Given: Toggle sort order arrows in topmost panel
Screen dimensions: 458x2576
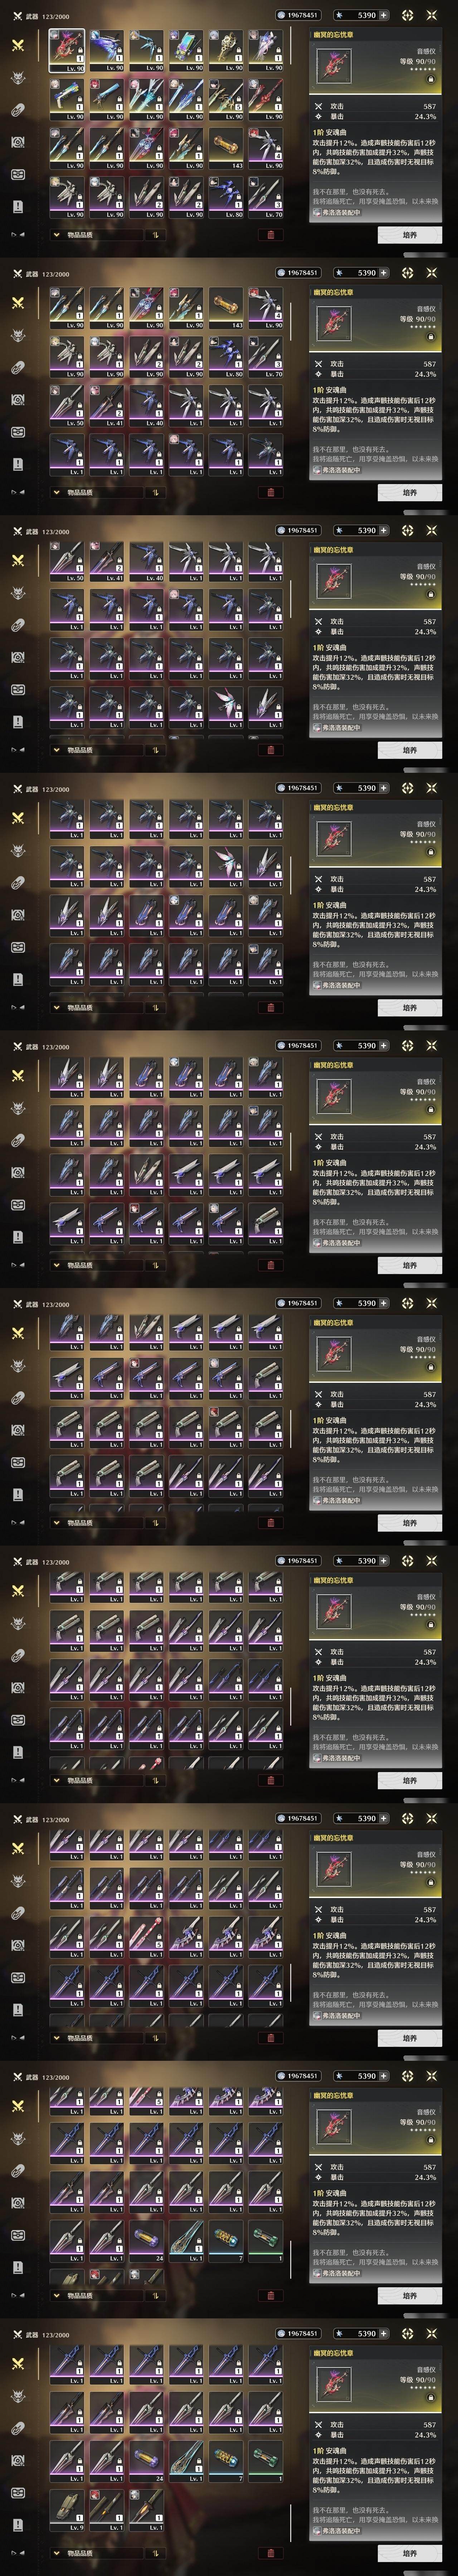Looking at the screenshot, I should [155, 235].
